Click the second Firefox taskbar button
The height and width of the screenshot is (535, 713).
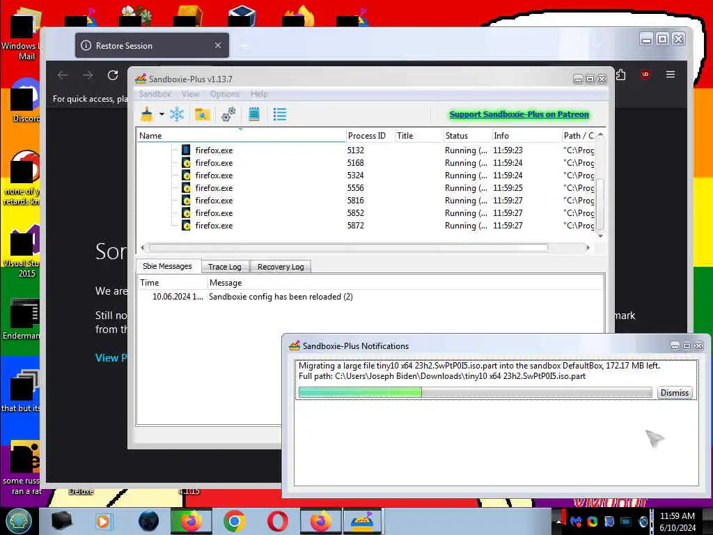320,521
